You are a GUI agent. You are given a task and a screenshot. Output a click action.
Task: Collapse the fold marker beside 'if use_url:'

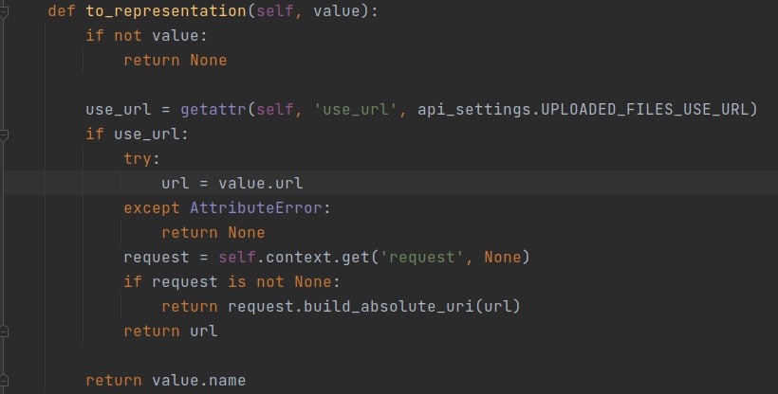pyautogui.click(x=4, y=134)
